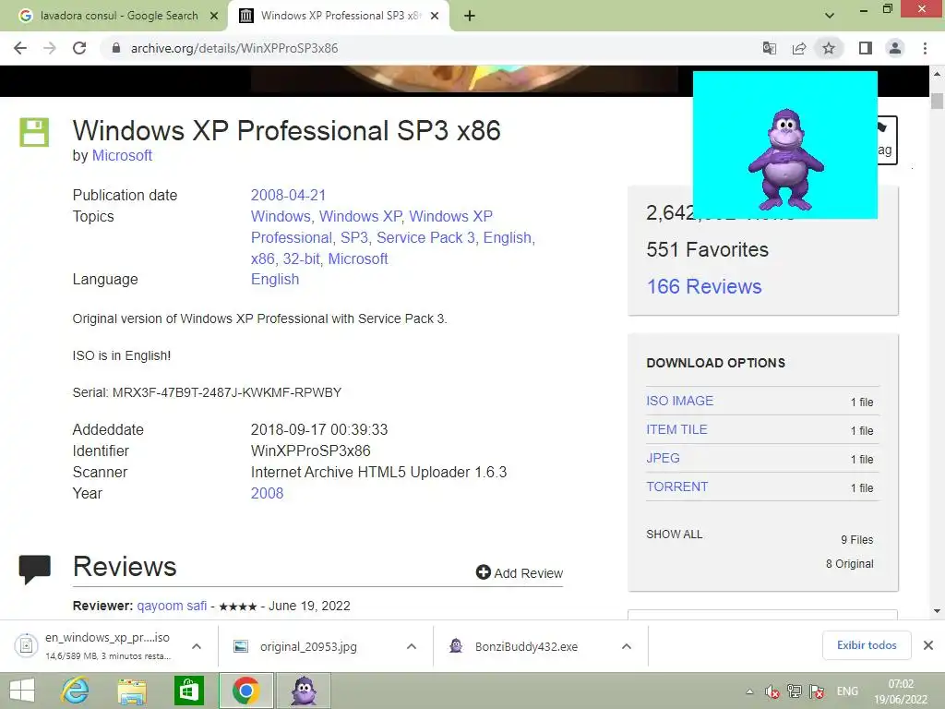Viewport: 945px width, 709px height.
Task: Open the browser side panel
Action: 866,48
